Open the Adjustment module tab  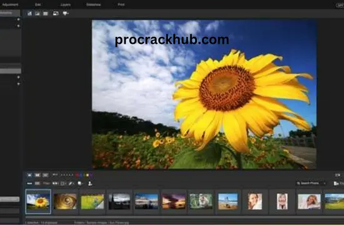click(x=9, y=4)
